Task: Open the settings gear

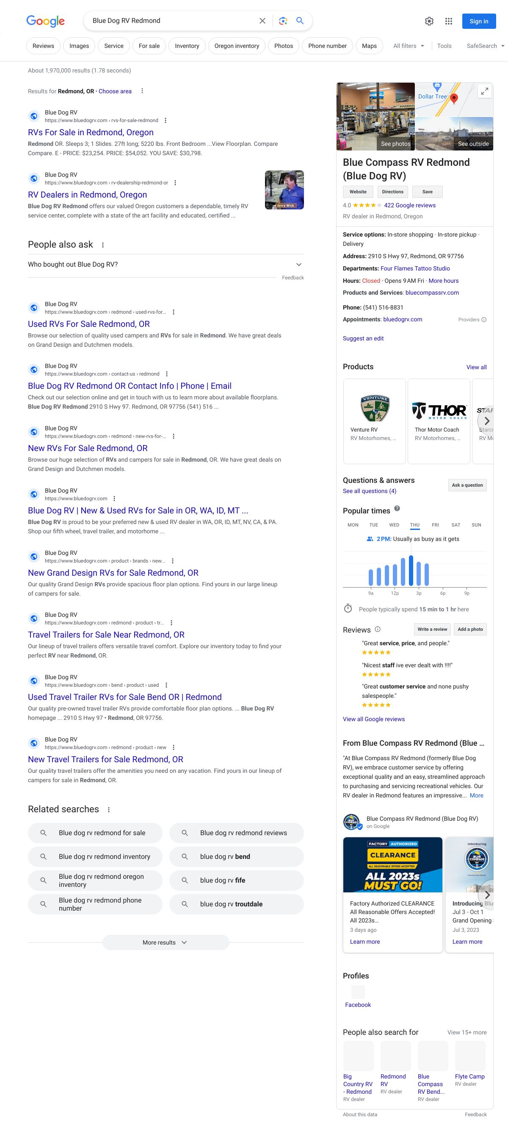Action: tap(429, 21)
